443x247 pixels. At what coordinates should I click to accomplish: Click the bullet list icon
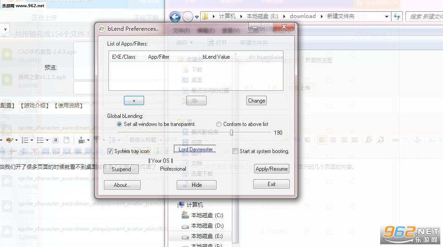click(40, 140)
